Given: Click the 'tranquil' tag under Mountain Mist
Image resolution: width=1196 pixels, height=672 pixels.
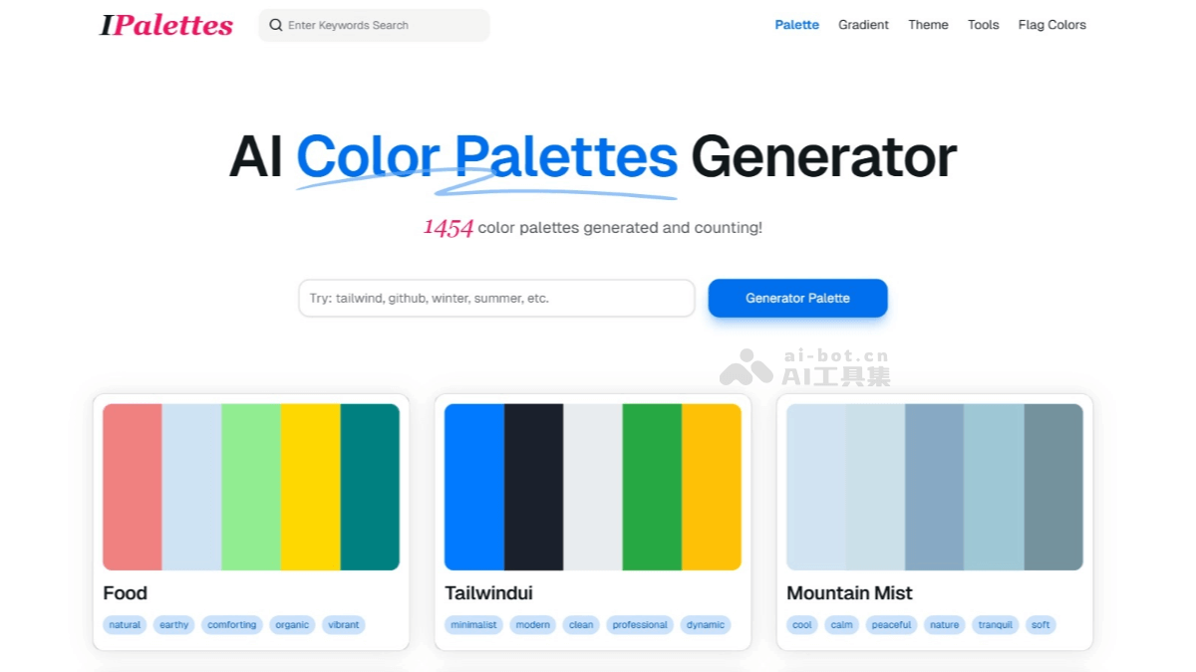Looking at the screenshot, I should (x=995, y=624).
